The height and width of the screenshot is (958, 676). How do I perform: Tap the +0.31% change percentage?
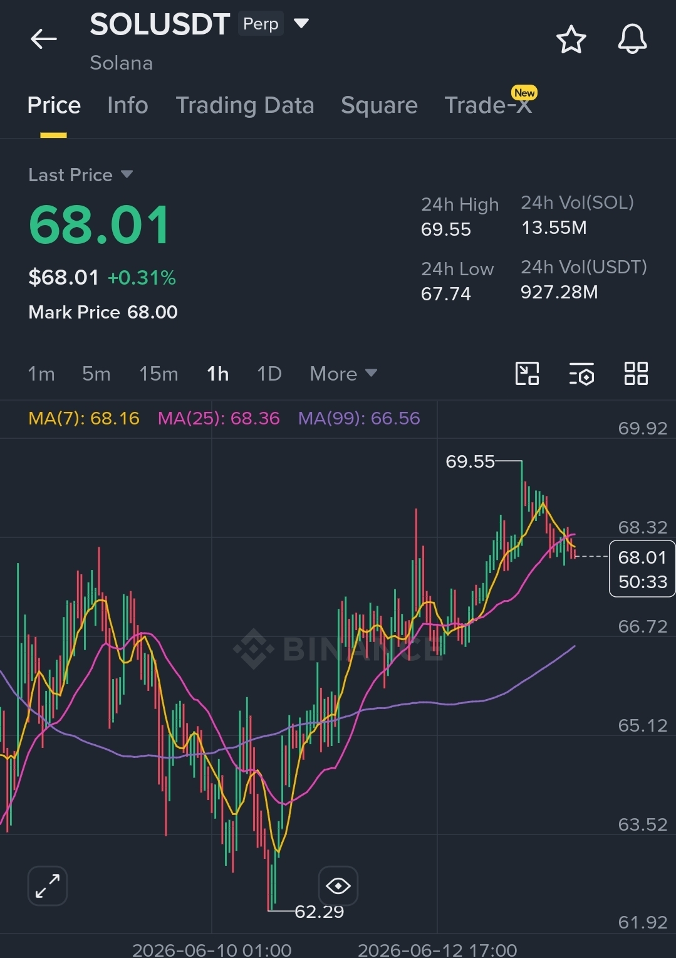pyautogui.click(x=142, y=278)
